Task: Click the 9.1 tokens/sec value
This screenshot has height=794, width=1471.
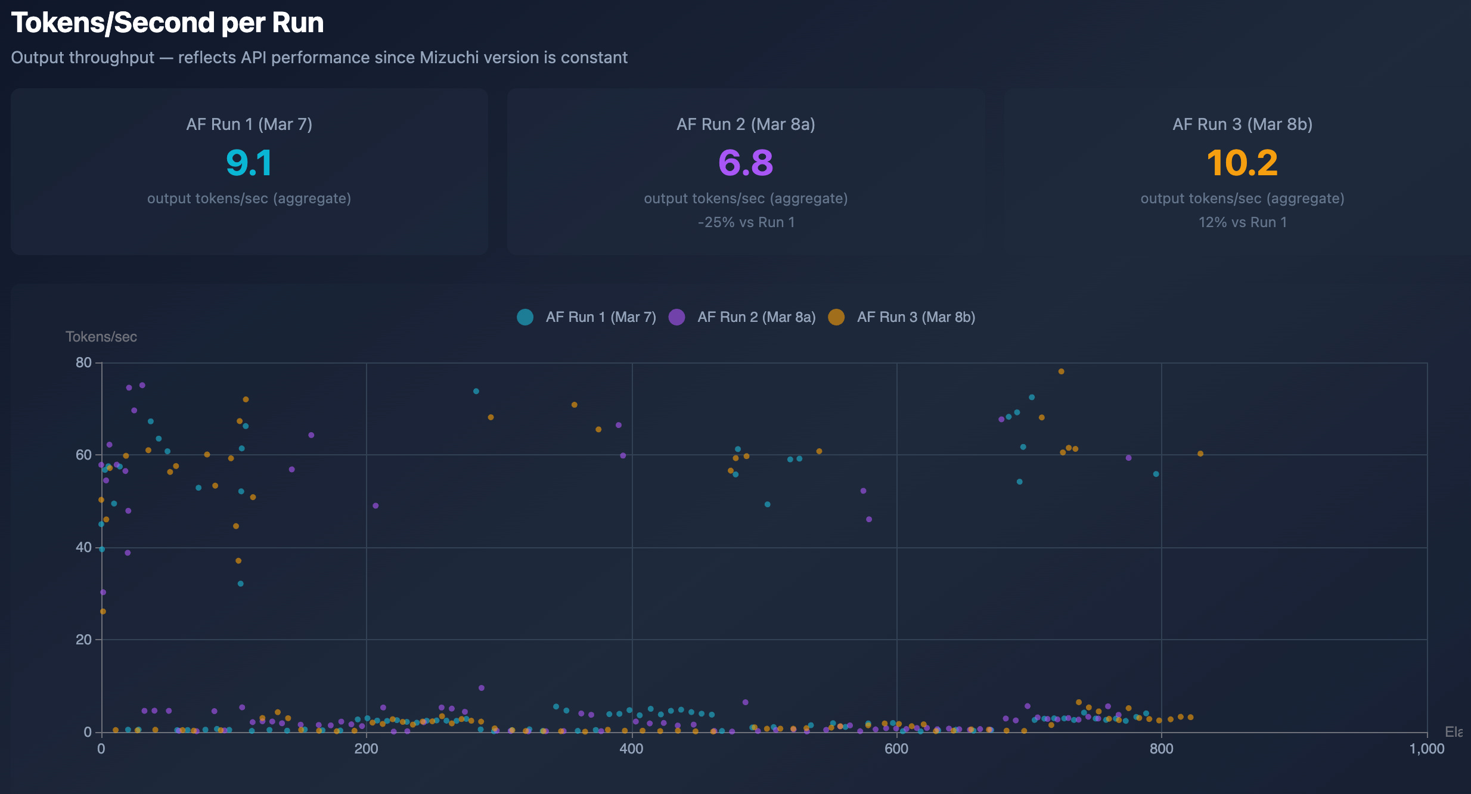Action: [x=249, y=163]
